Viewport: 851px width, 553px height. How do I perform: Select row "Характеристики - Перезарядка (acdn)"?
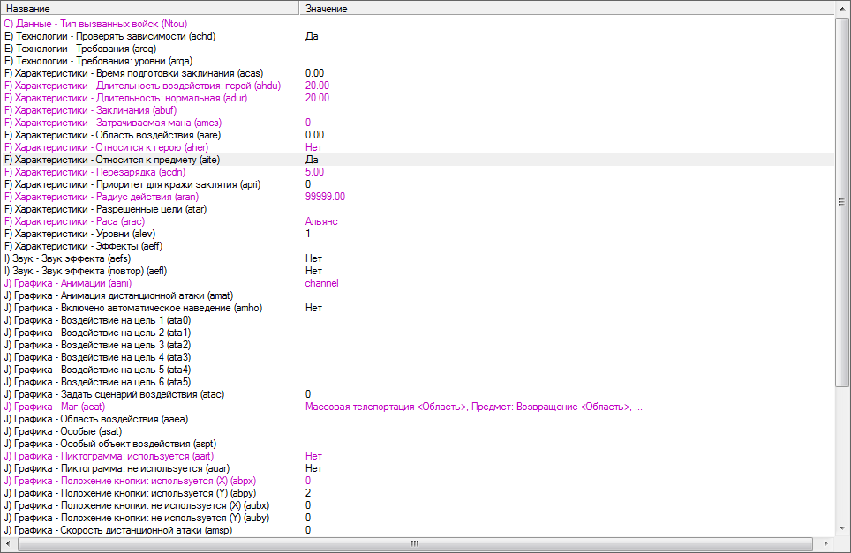[x=418, y=172]
